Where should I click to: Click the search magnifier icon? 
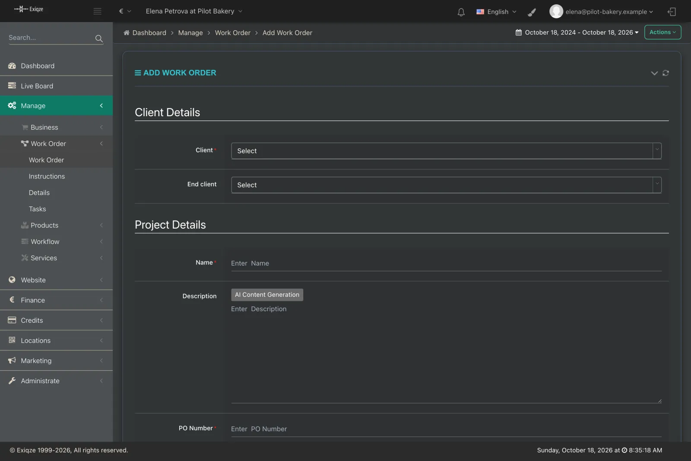pos(99,38)
